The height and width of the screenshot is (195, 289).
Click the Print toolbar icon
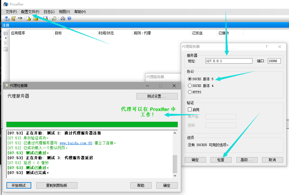(x=63, y=18)
